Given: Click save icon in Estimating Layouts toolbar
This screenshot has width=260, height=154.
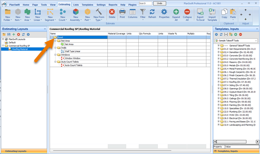Looking at the screenshot, I should [x=9, y=35].
